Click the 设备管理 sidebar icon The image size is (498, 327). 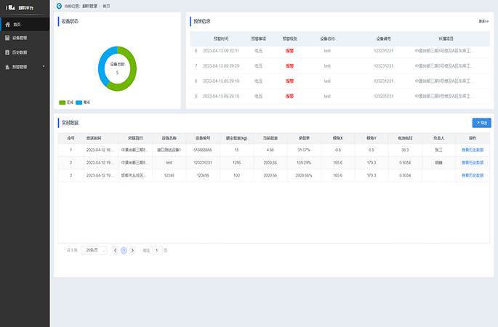pyautogui.click(x=7, y=39)
